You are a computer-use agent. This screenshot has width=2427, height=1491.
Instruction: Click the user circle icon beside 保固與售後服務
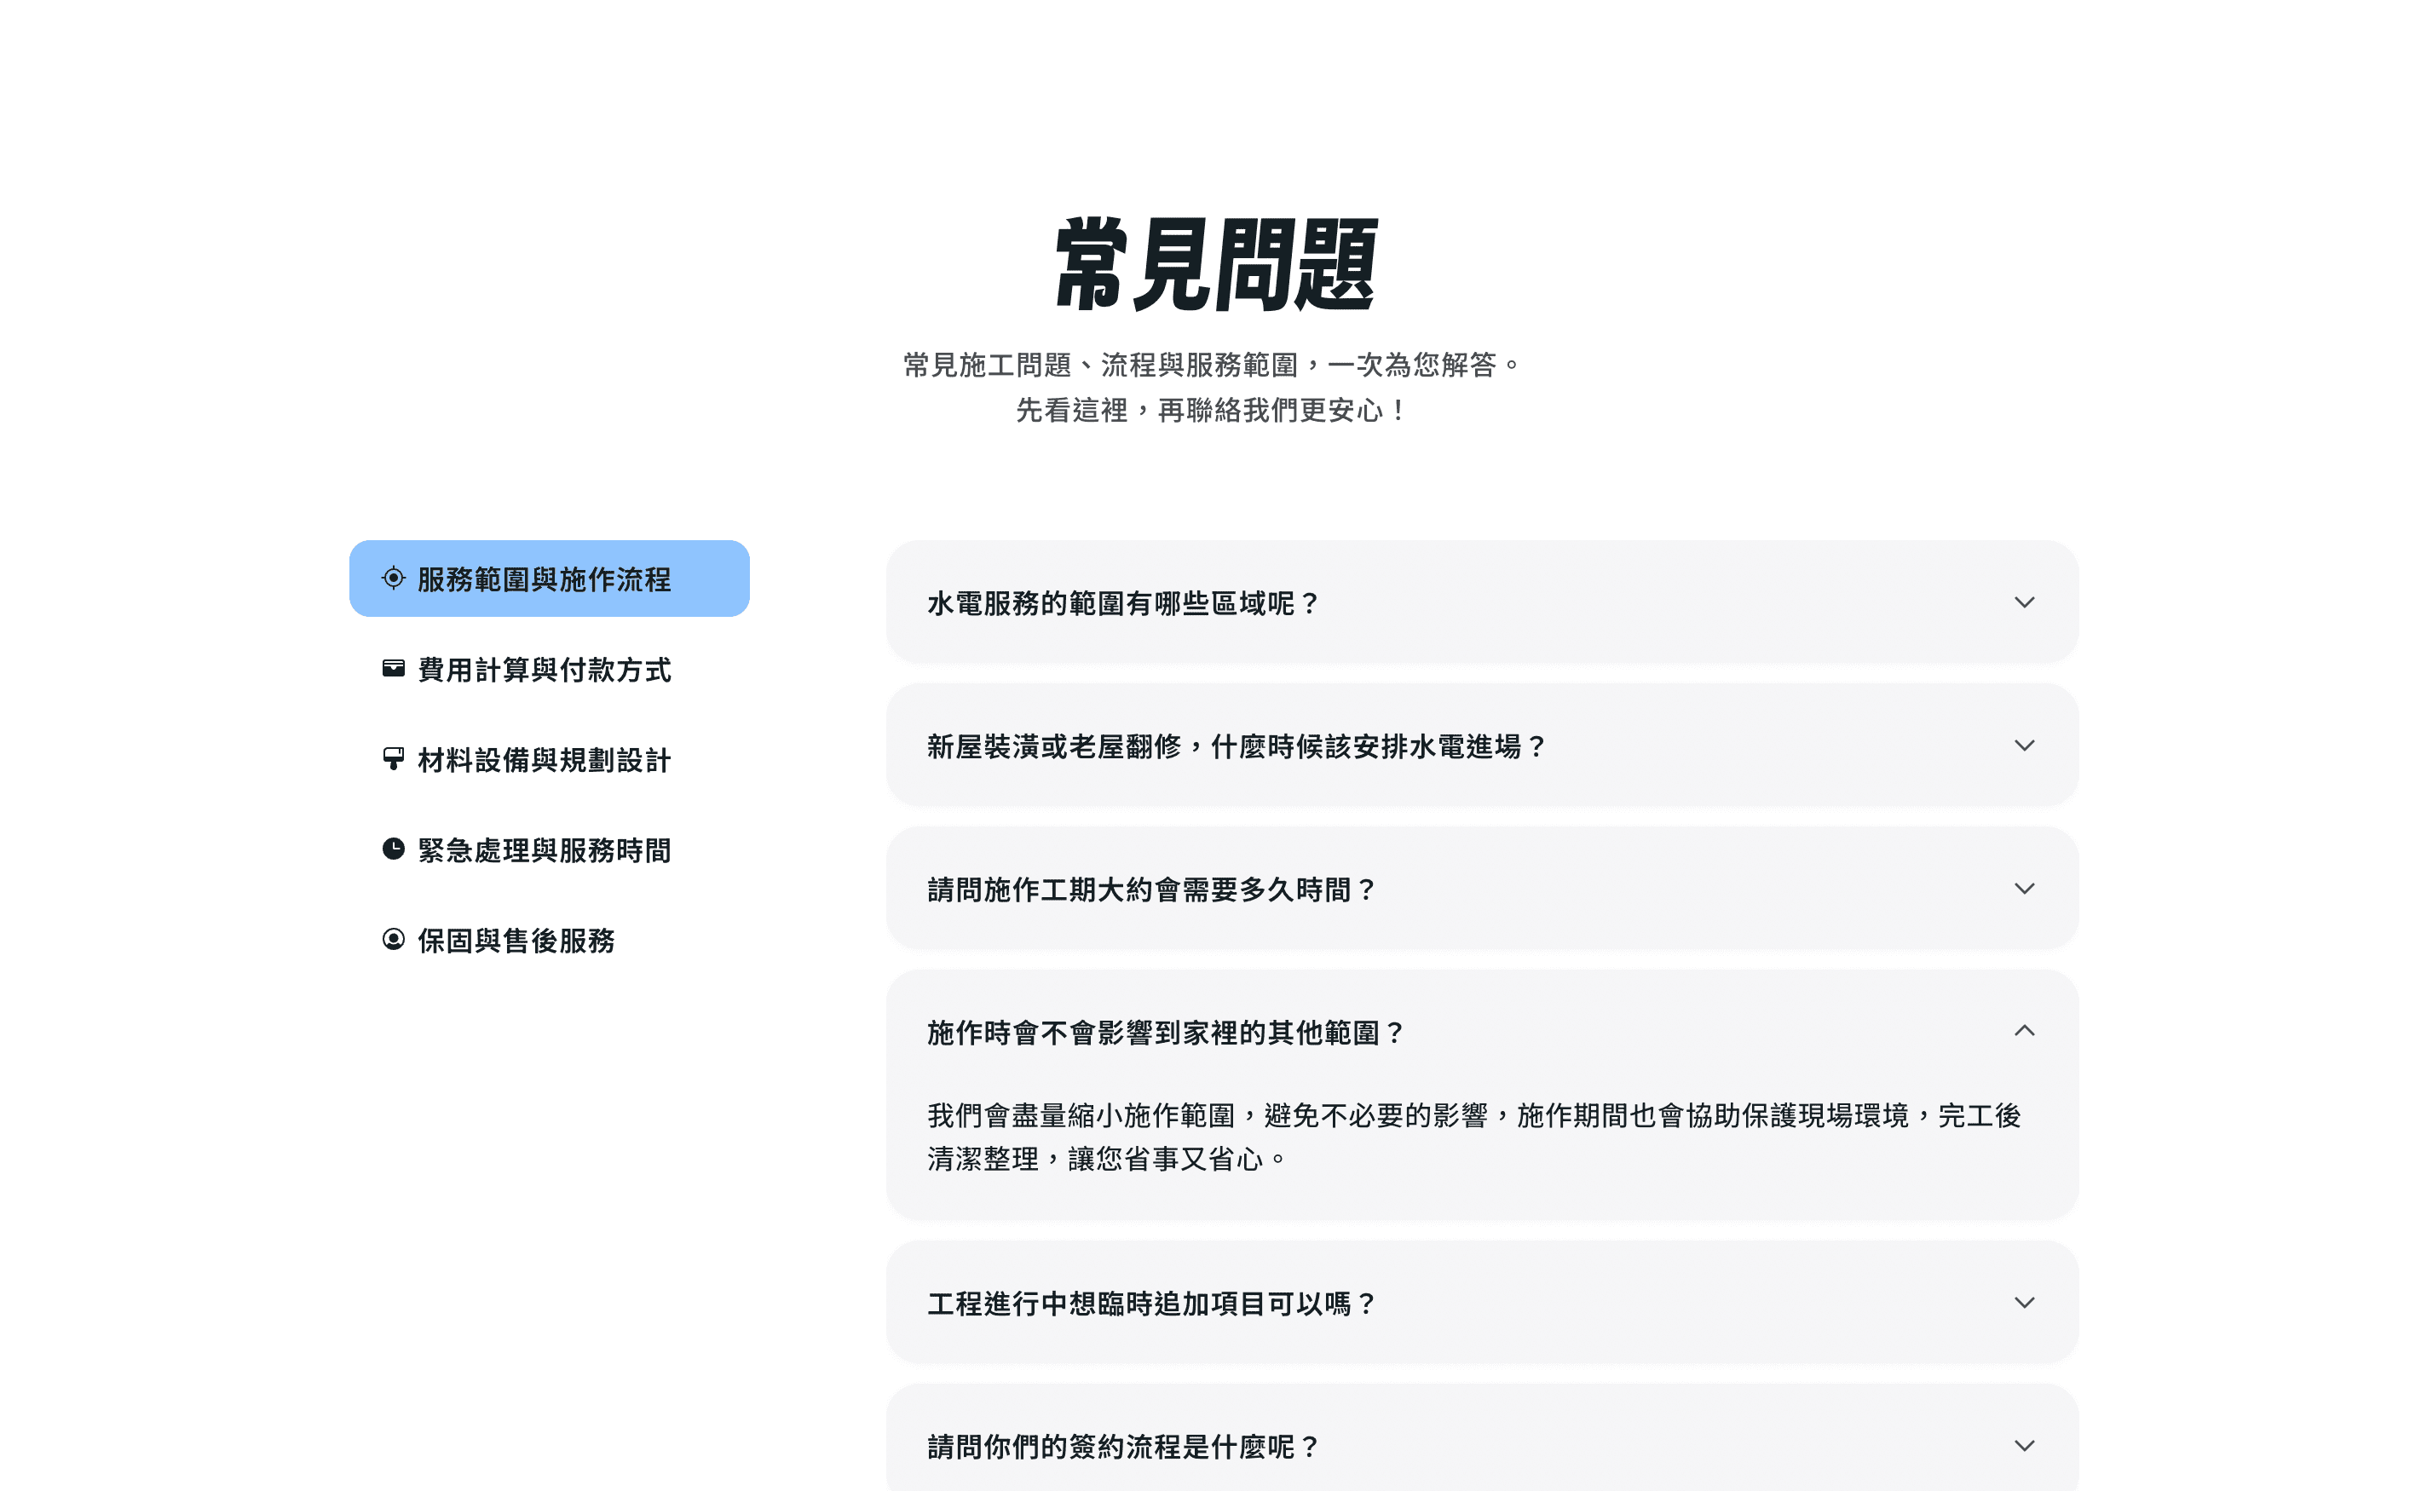click(393, 939)
